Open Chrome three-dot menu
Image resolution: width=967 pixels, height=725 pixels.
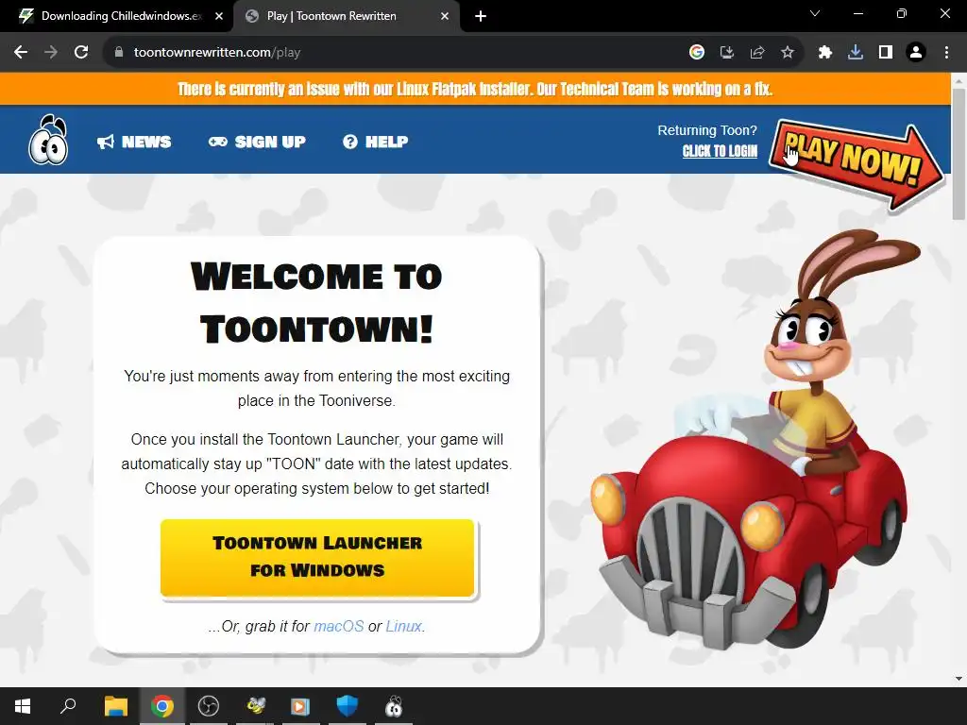coord(946,53)
